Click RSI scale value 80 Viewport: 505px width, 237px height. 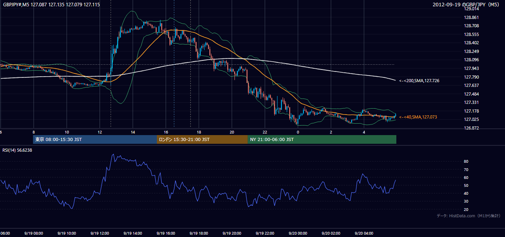tap(466, 162)
